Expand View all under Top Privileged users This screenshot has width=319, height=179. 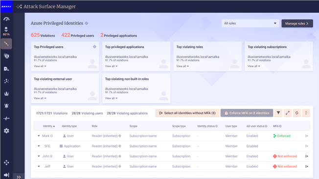pos(40,66)
